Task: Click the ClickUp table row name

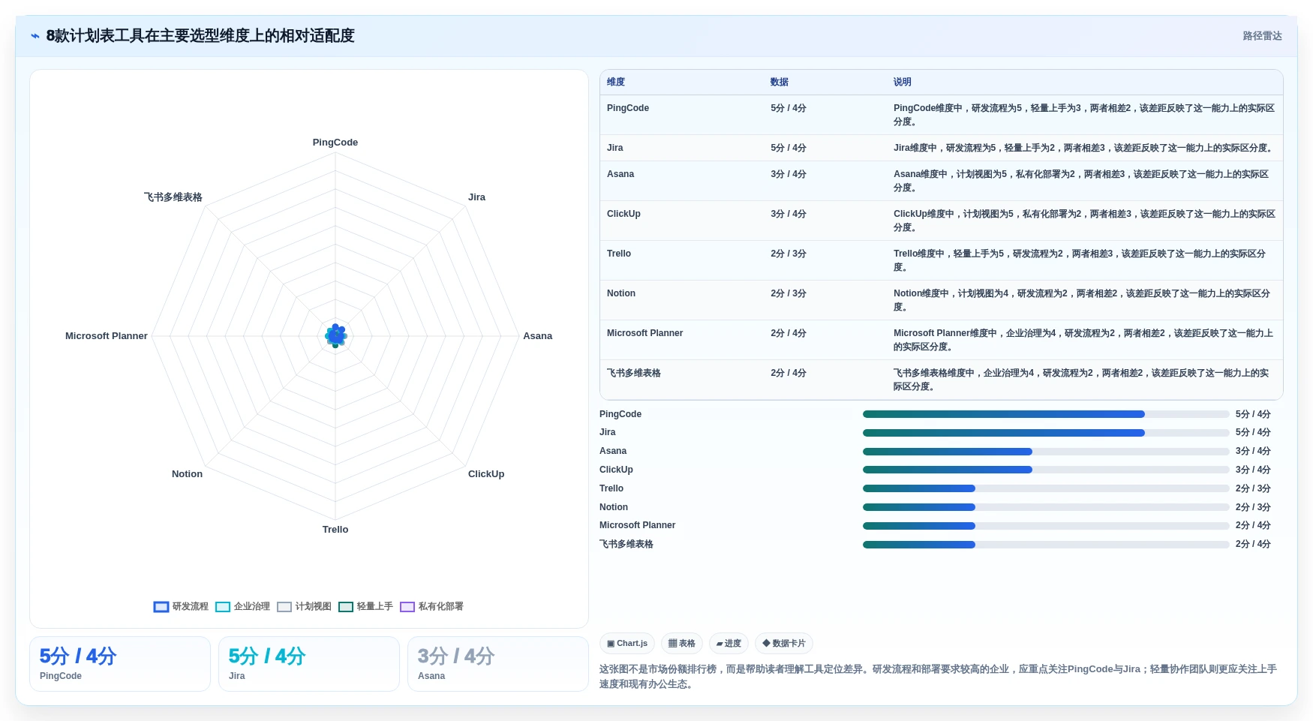Action: [623, 214]
